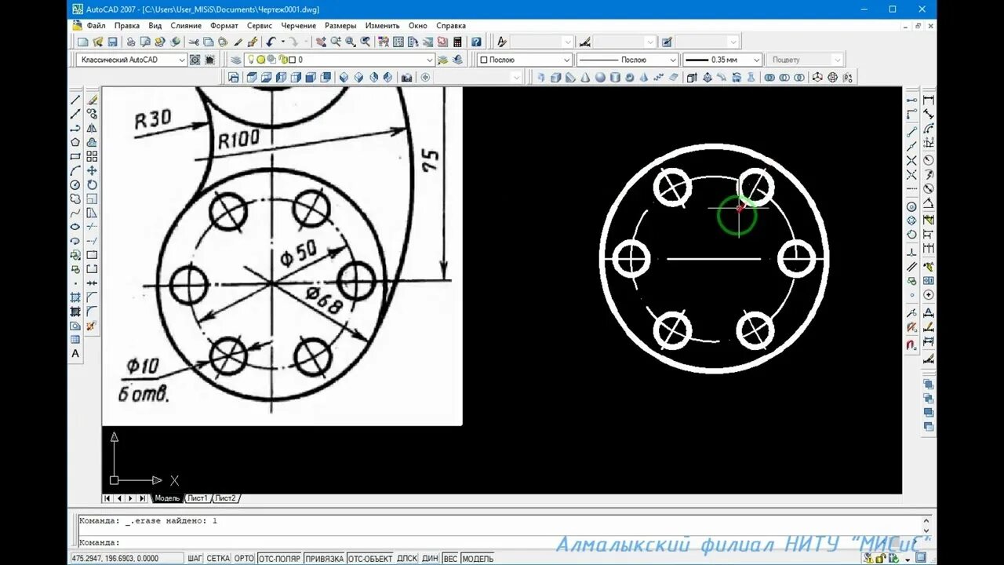Select the Line tool in Draw toolbar

point(75,100)
